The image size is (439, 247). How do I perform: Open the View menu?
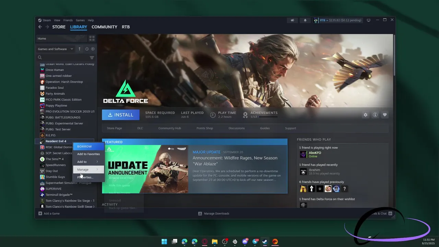[57, 20]
